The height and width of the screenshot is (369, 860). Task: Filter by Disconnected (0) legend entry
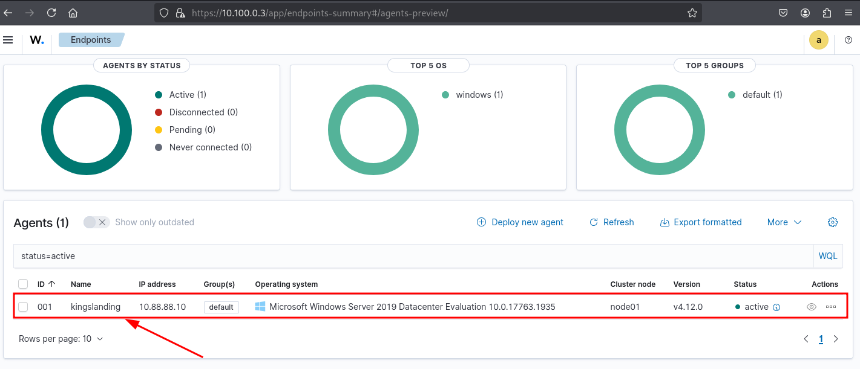(197, 112)
